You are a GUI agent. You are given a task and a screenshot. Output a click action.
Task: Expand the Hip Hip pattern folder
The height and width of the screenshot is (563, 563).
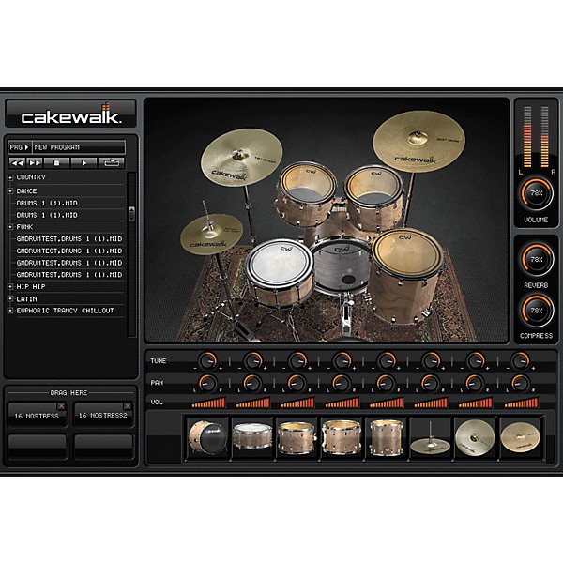click(10, 286)
